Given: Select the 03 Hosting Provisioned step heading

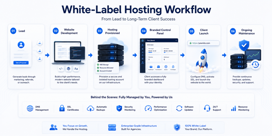Looking at the screenshot, I should (108, 31).
